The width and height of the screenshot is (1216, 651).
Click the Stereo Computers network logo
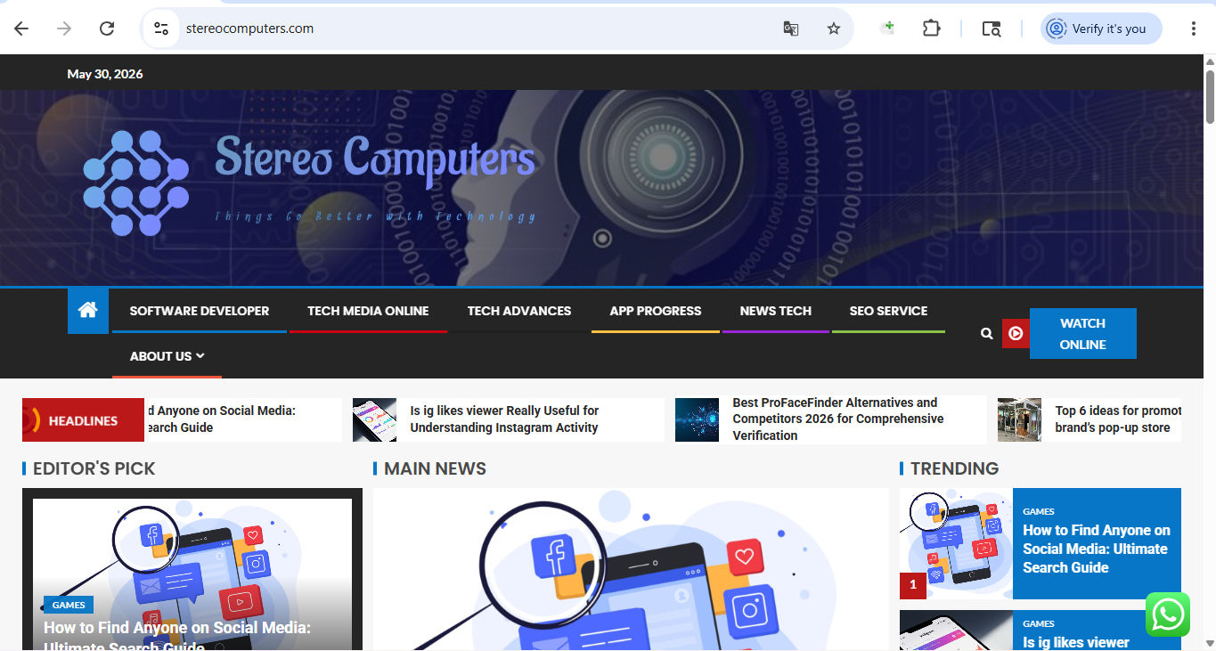135,183
